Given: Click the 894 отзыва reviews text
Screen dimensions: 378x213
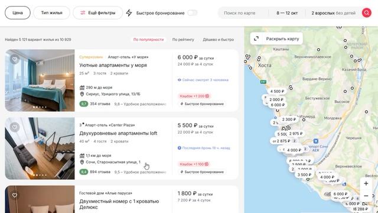Looking at the screenshot, I should (x=100, y=172).
